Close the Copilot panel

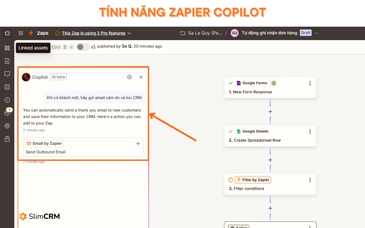tap(141, 77)
